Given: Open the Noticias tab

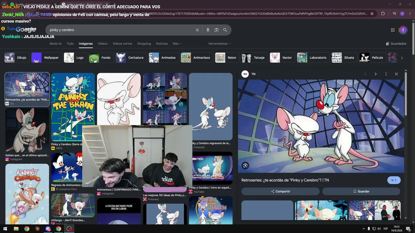Looking at the screenshot, I should pos(162,44).
